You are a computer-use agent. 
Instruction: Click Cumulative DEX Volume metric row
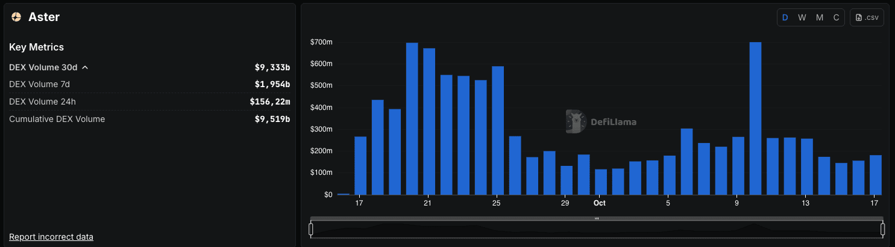tap(149, 119)
